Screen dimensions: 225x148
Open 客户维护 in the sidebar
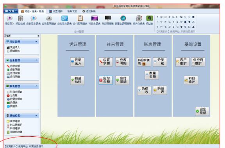(13, 121)
